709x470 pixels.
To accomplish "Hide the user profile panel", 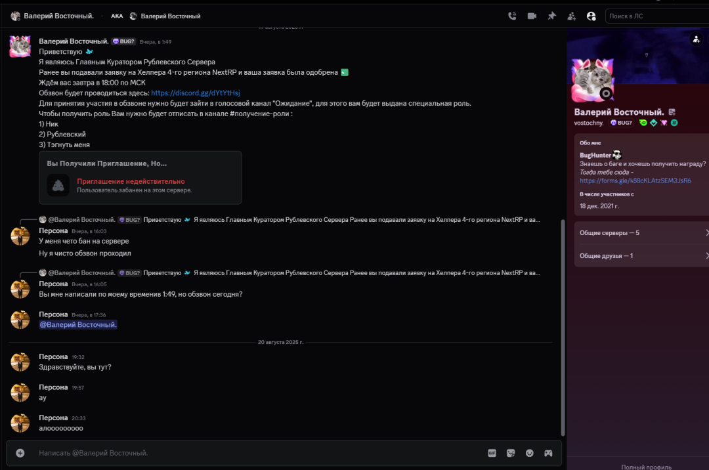I will (x=591, y=16).
